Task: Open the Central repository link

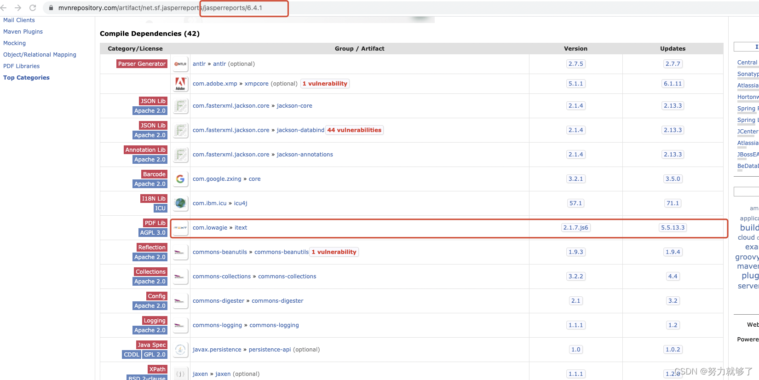Action: [x=747, y=63]
